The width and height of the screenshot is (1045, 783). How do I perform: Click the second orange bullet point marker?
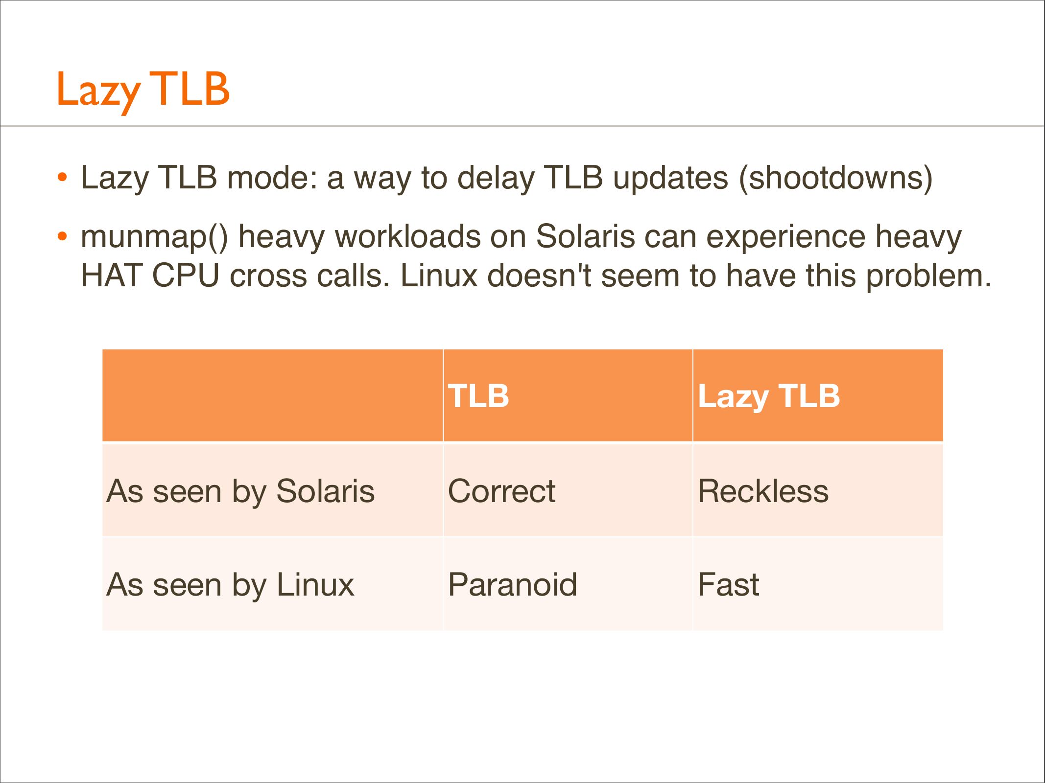click(62, 237)
